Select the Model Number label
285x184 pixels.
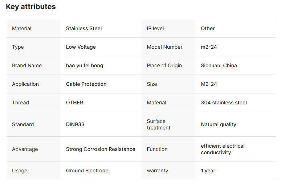(x=164, y=47)
